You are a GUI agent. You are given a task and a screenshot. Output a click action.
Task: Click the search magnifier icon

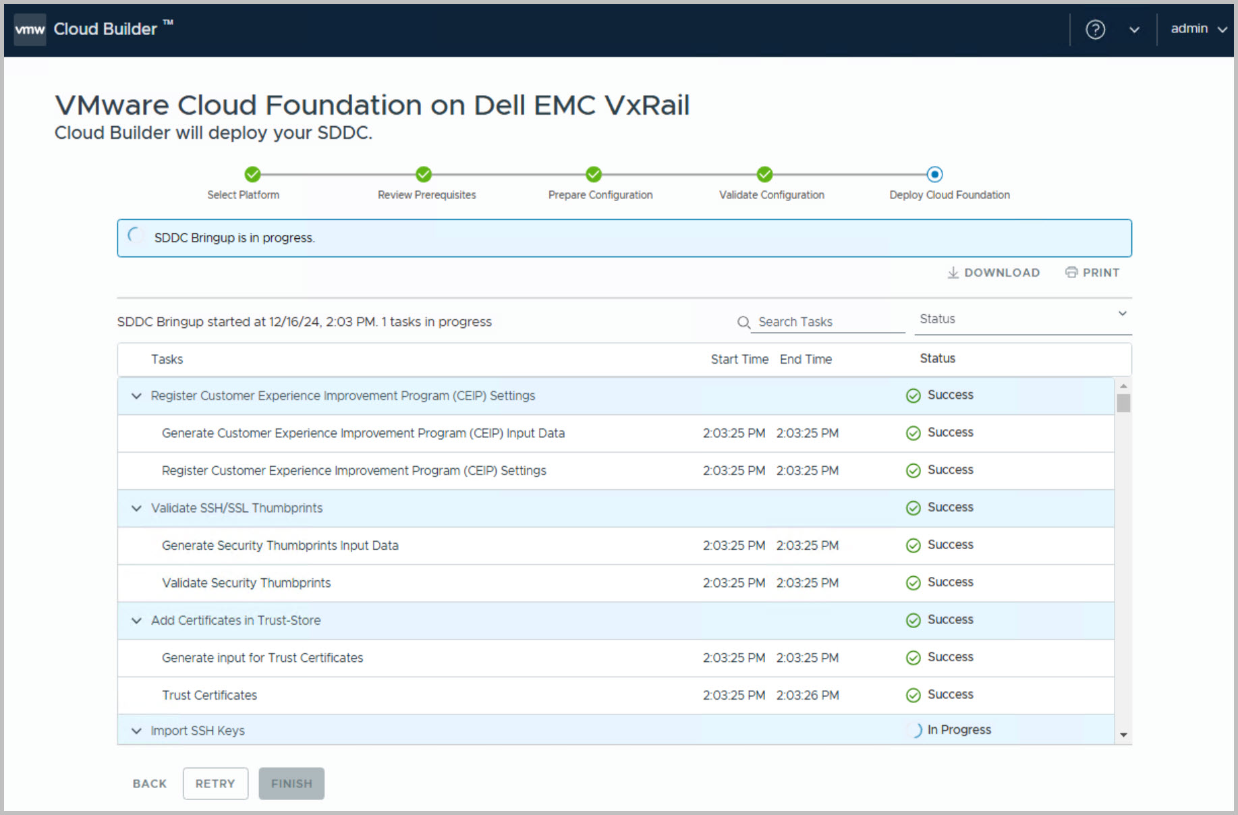[x=743, y=322]
